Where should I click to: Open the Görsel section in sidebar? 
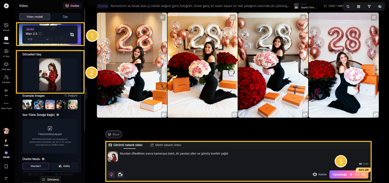pyautogui.click(x=6, y=27)
